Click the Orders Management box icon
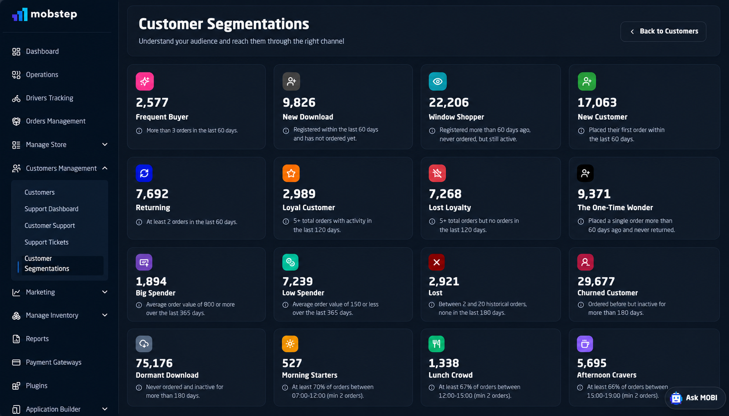 (16, 122)
